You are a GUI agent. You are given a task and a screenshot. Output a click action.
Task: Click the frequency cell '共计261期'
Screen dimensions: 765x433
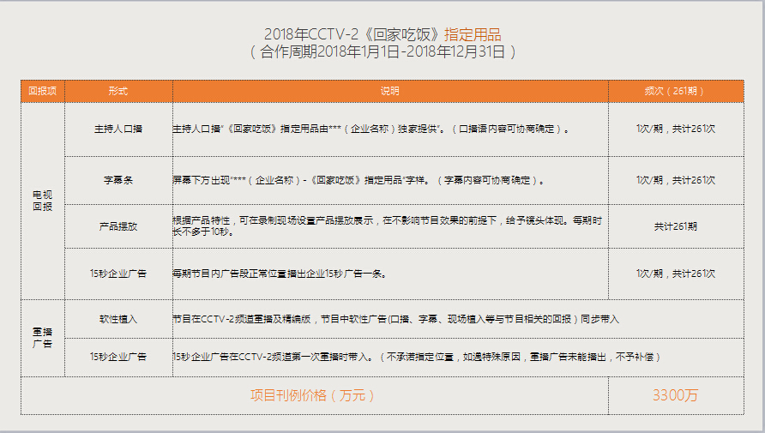(676, 226)
